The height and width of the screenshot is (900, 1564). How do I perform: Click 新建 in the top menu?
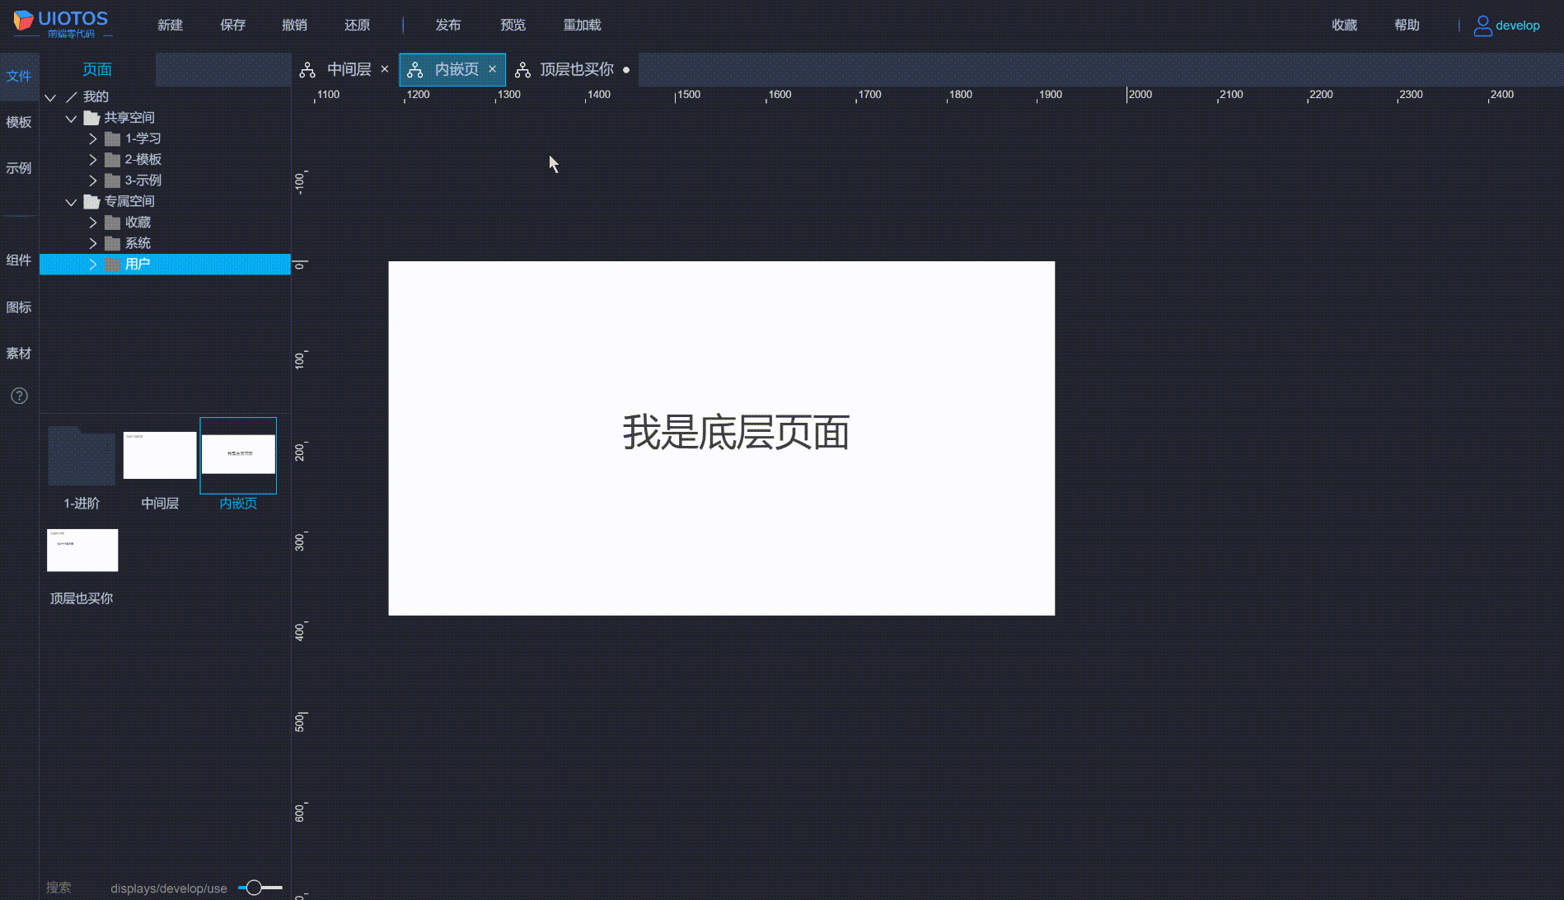[x=171, y=26]
